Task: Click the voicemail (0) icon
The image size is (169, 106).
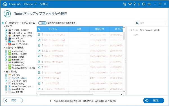Action: tap(10, 62)
